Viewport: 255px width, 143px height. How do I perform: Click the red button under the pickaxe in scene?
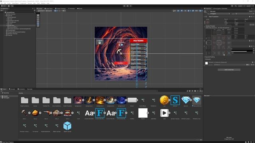(121, 63)
